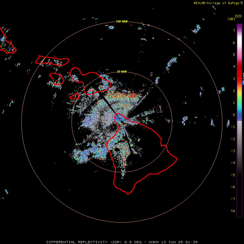Click the 5 value on color scale
Viewport: 244px width, 244px height.
234,54
